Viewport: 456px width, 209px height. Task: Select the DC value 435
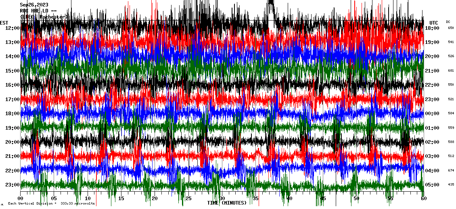point(450,185)
